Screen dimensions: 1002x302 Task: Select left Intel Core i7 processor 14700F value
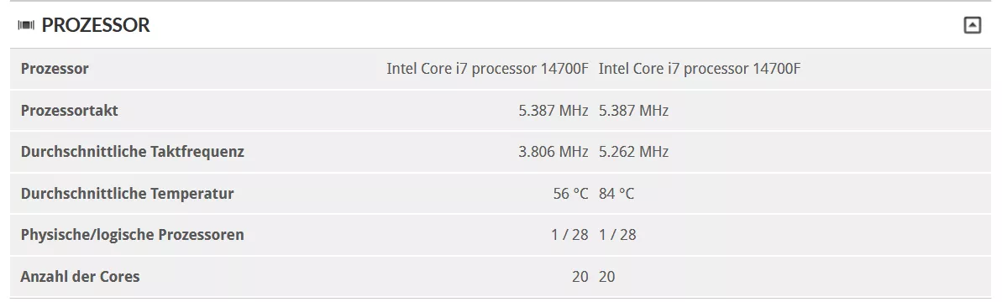click(x=487, y=69)
